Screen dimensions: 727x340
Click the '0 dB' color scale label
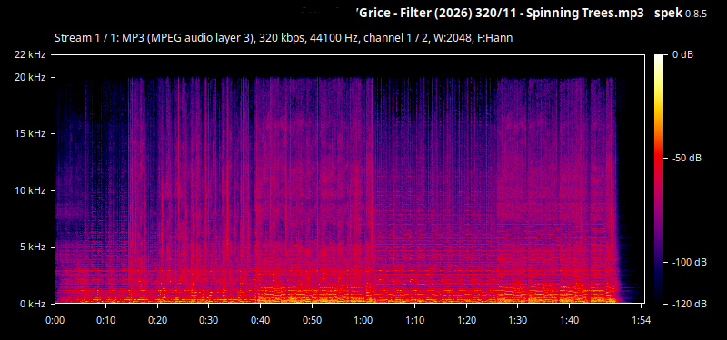(x=682, y=55)
